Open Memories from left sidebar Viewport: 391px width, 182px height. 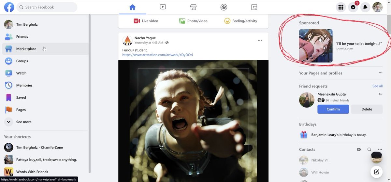(x=45, y=85)
